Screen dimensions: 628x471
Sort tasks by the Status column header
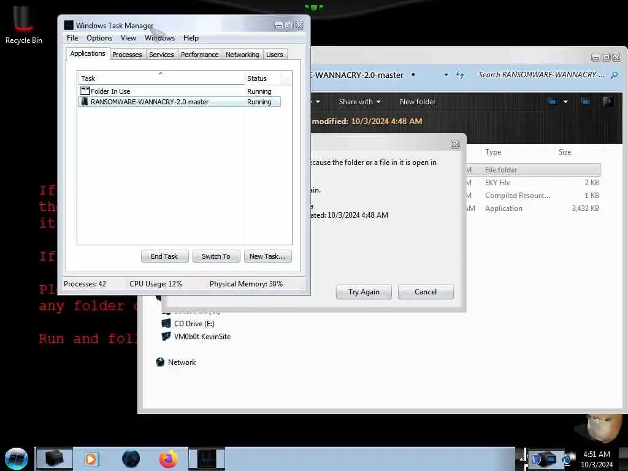pos(262,78)
